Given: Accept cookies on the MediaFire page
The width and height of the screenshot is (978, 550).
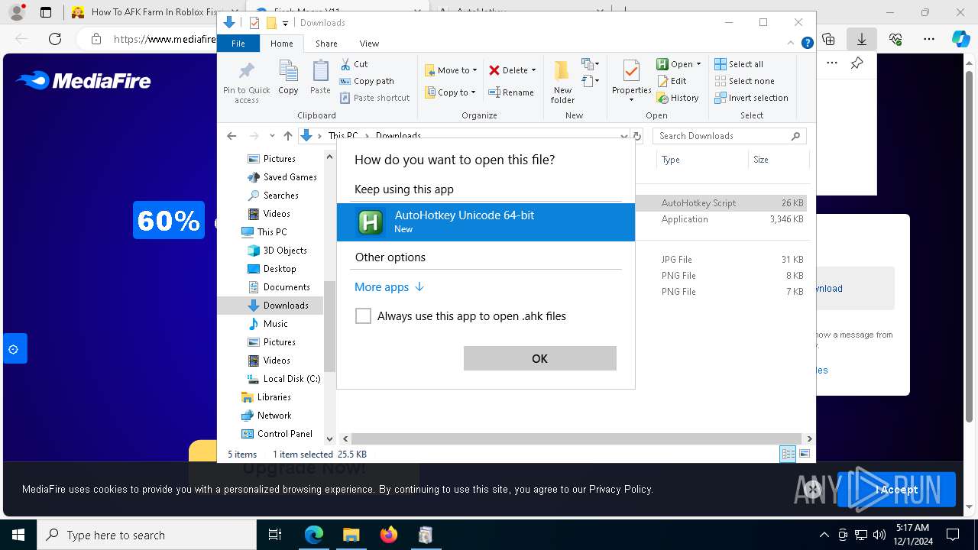Looking at the screenshot, I should point(896,490).
